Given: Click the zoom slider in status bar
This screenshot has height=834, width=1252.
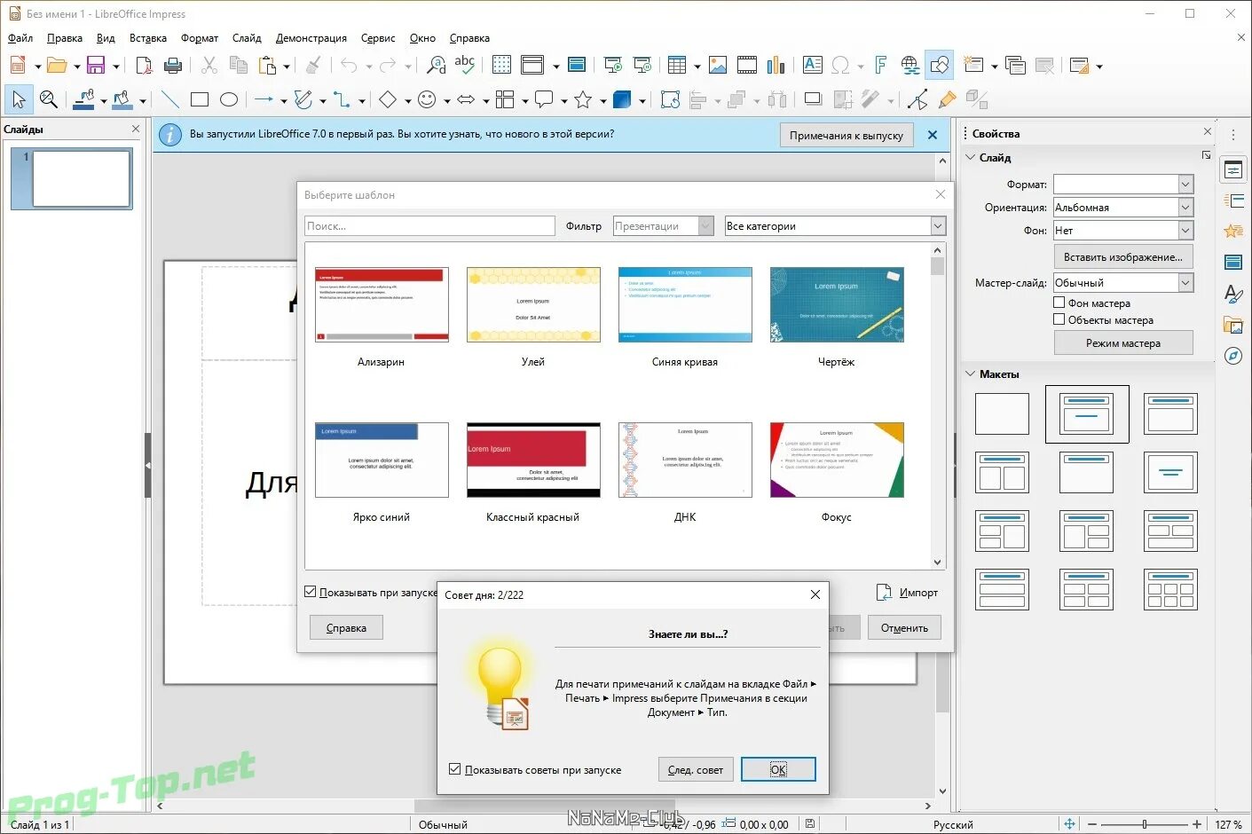Looking at the screenshot, I should pyautogui.click(x=1145, y=824).
